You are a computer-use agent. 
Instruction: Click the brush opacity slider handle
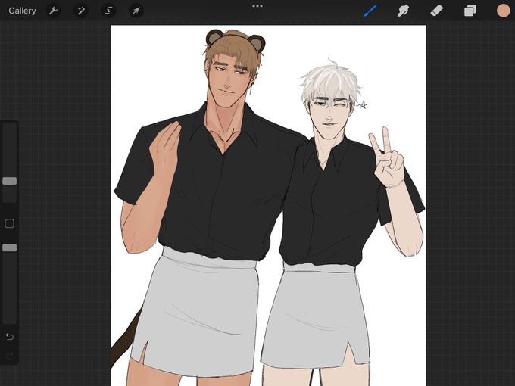(10, 247)
